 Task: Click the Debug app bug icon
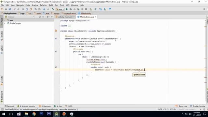[x=71, y=9]
